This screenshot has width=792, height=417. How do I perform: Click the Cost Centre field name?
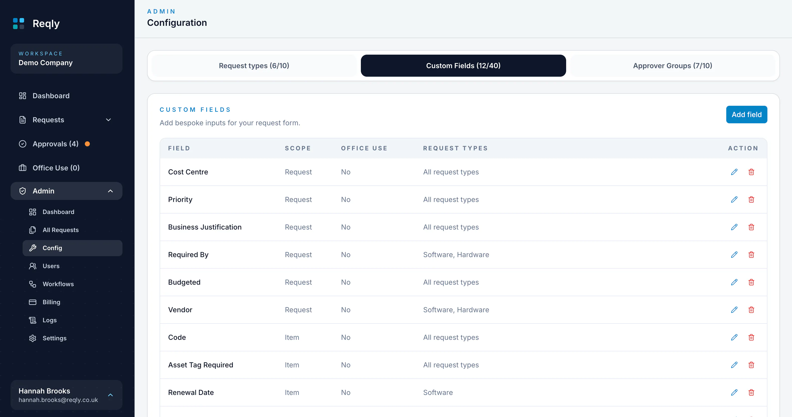tap(188, 172)
